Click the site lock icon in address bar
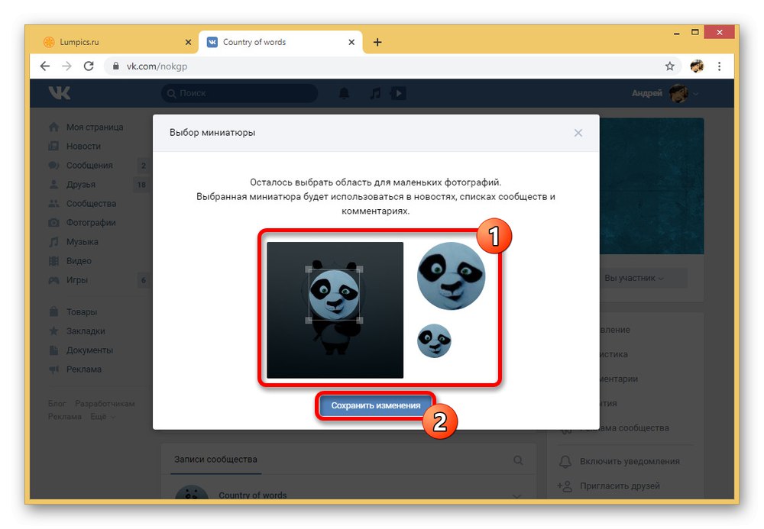764x529 pixels. (115, 66)
